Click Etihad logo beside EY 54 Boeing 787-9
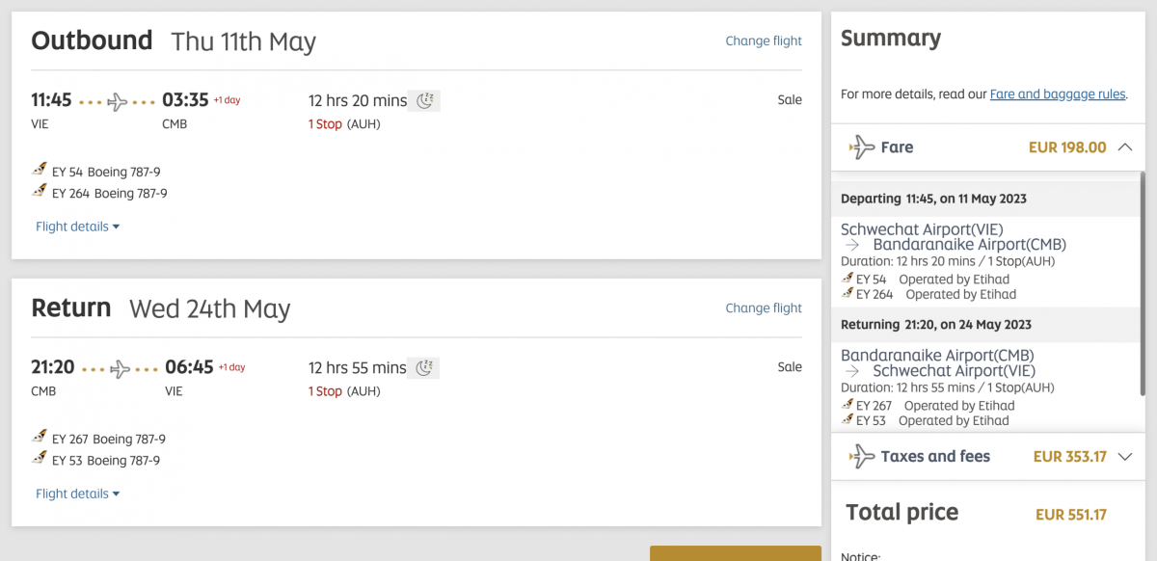The image size is (1157, 561). coord(40,171)
